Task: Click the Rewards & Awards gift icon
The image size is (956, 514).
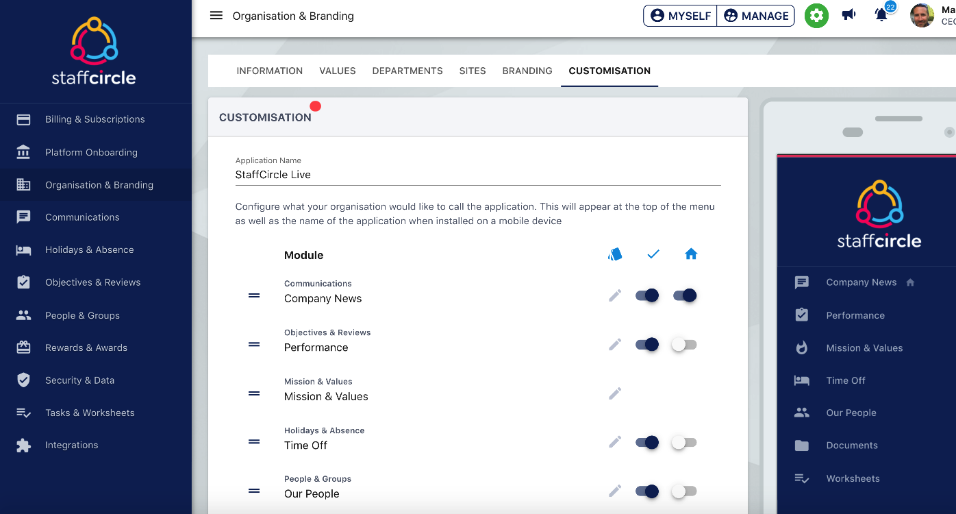Action: [x=23, y=347]
